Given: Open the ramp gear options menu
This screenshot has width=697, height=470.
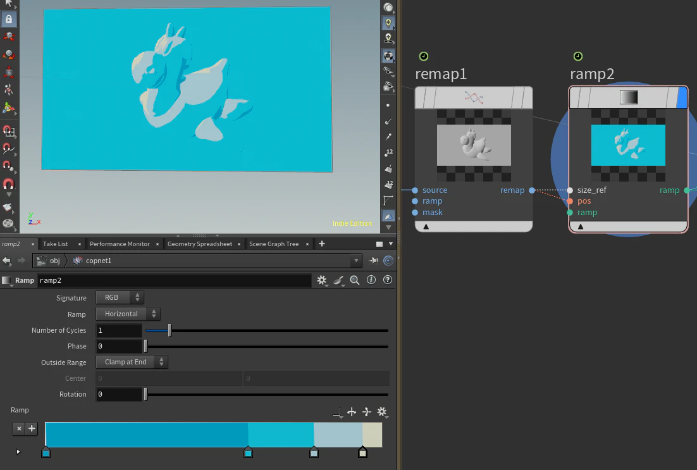Looking at the screenshot, I should (x=382, y=412).
